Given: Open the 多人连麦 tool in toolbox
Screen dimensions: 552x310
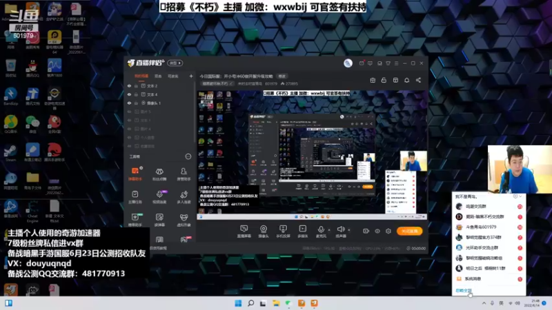Looking at the screenshot, I should (184, 197).
